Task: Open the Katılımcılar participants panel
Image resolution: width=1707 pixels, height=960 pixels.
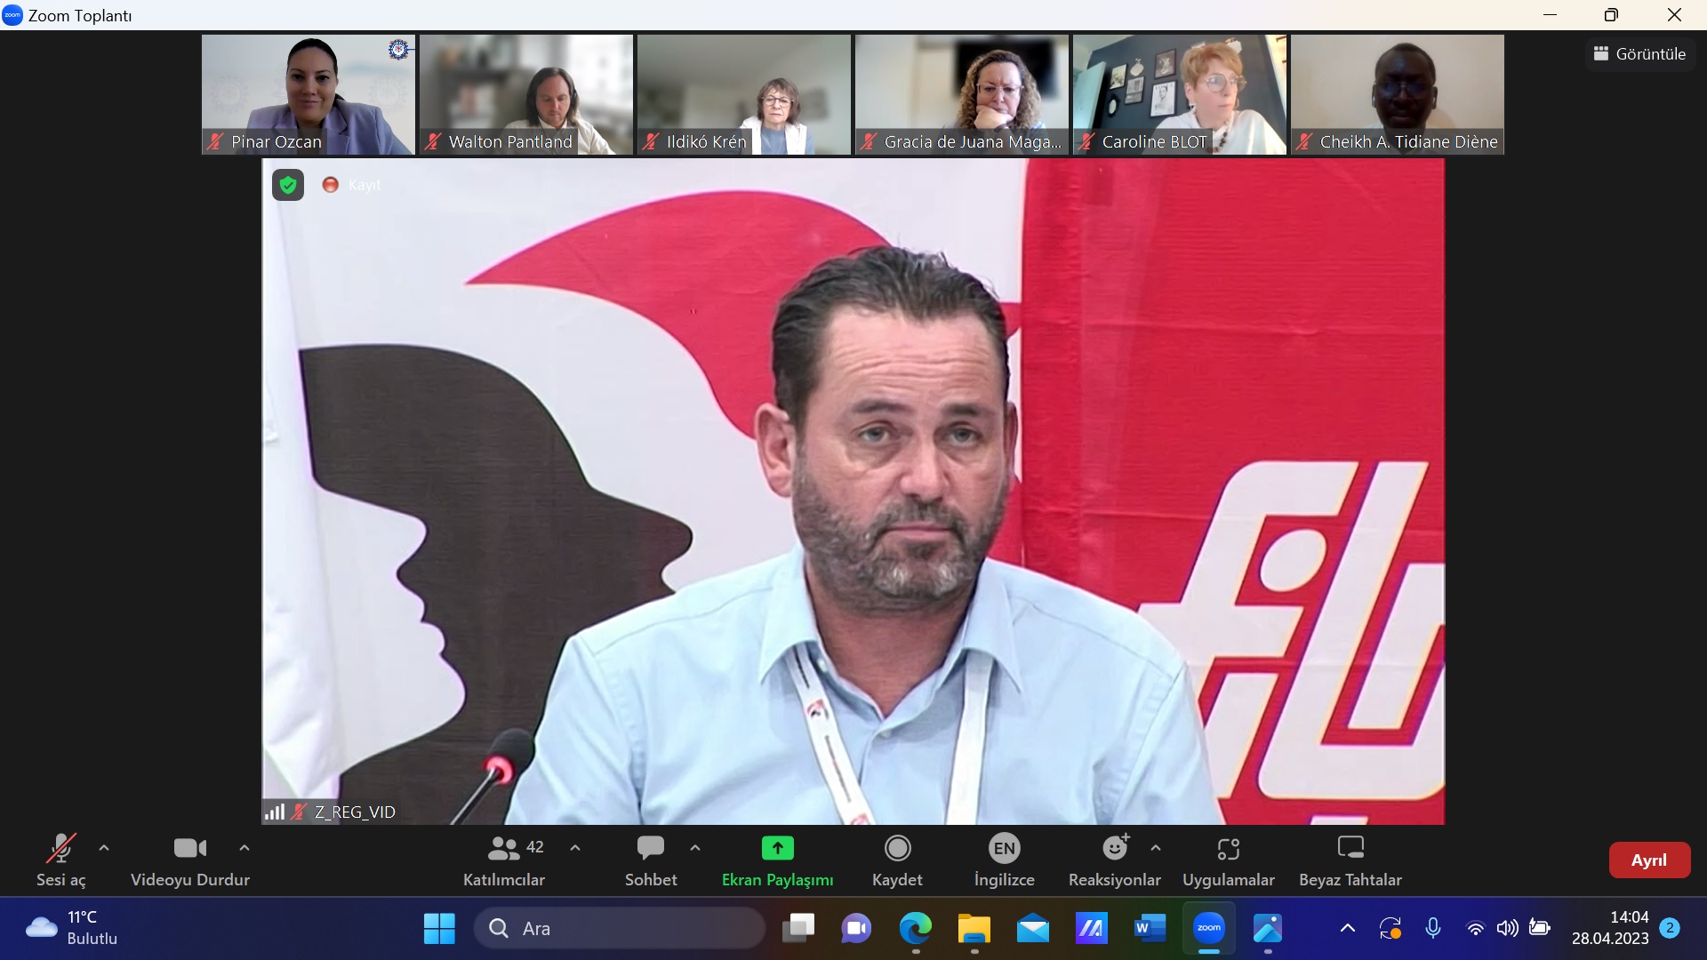Action: coord(504,860)
